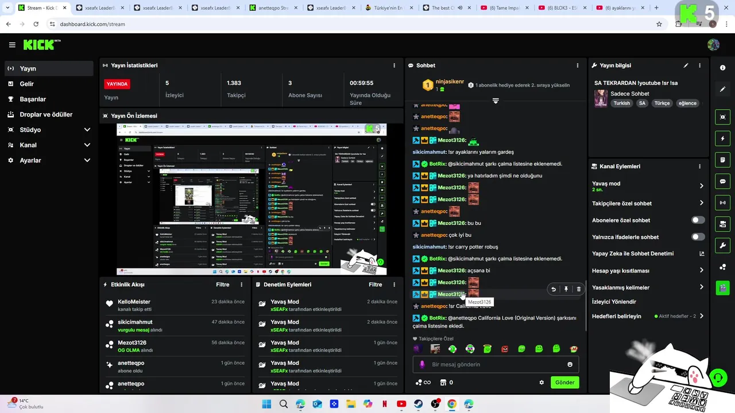Open Başarılar in the left sidebar
Image resolution: width=735 pixels, height=413 pixels.
[49, 99]
